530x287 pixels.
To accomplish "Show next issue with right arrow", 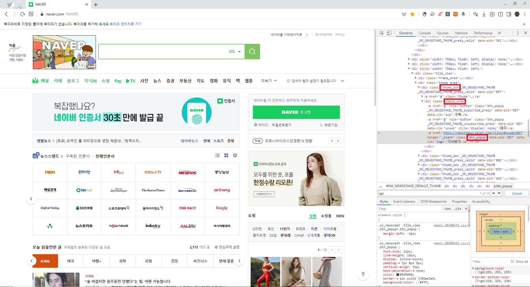I will point(338,141).
